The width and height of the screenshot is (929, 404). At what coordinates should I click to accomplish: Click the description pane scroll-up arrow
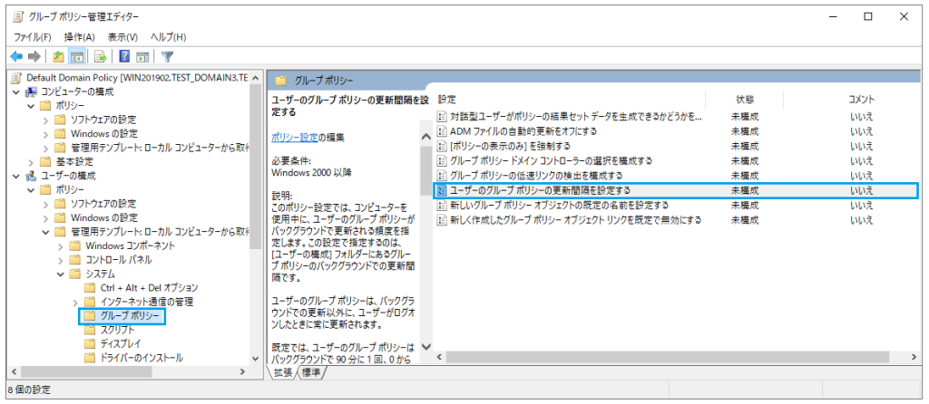click(425, 137)
